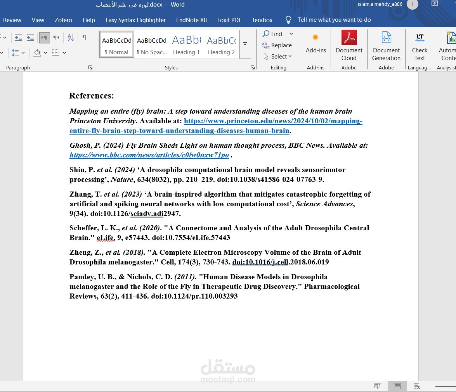Open islam.almahdy_a886 account avatar

(x=413, y=4)
